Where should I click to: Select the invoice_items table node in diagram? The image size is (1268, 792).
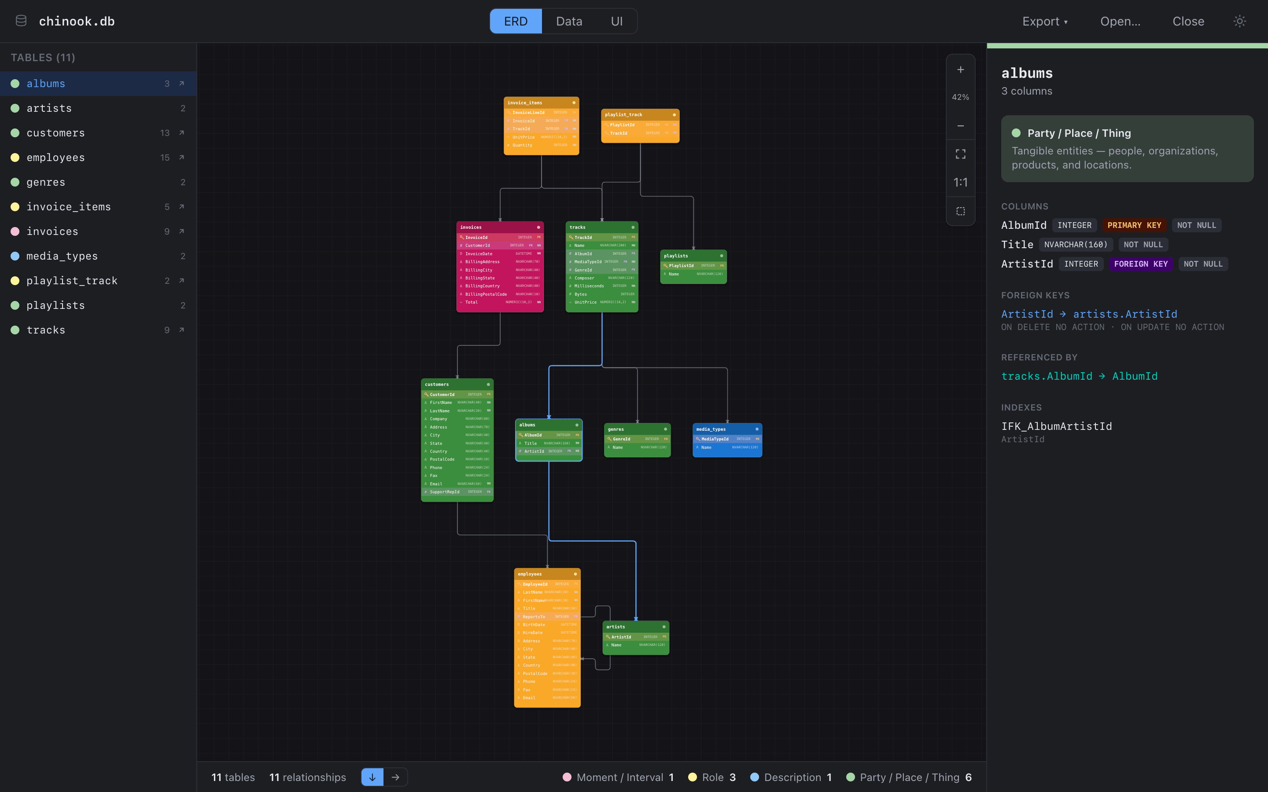[541, 126]
